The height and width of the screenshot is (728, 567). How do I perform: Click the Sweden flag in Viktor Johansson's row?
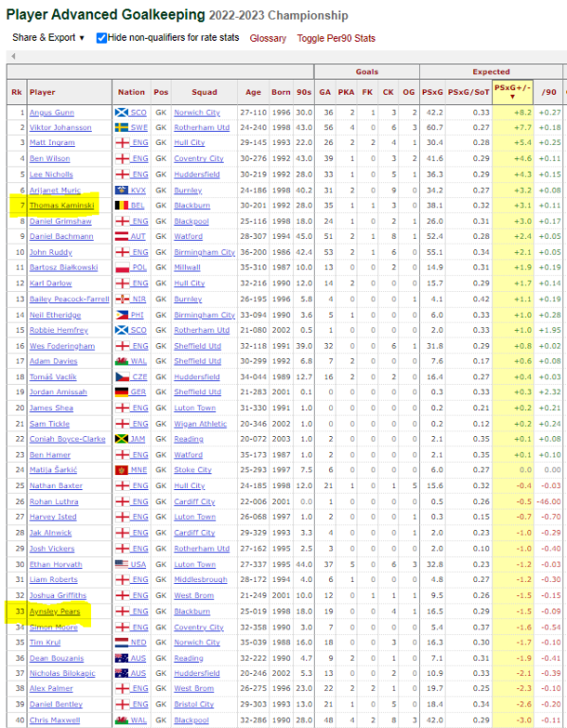121,127
